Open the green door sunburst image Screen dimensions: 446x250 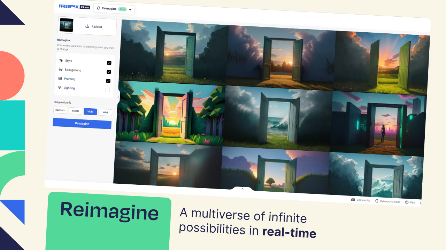[x=382, y=63]
